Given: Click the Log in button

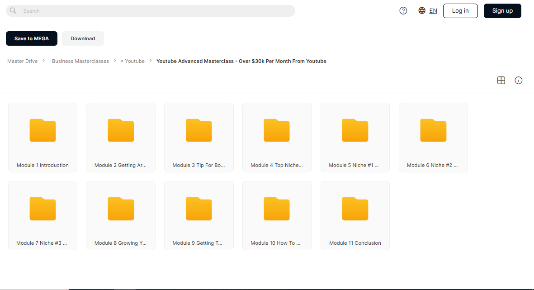Looking at the screenshot, I should pos(460,11).
